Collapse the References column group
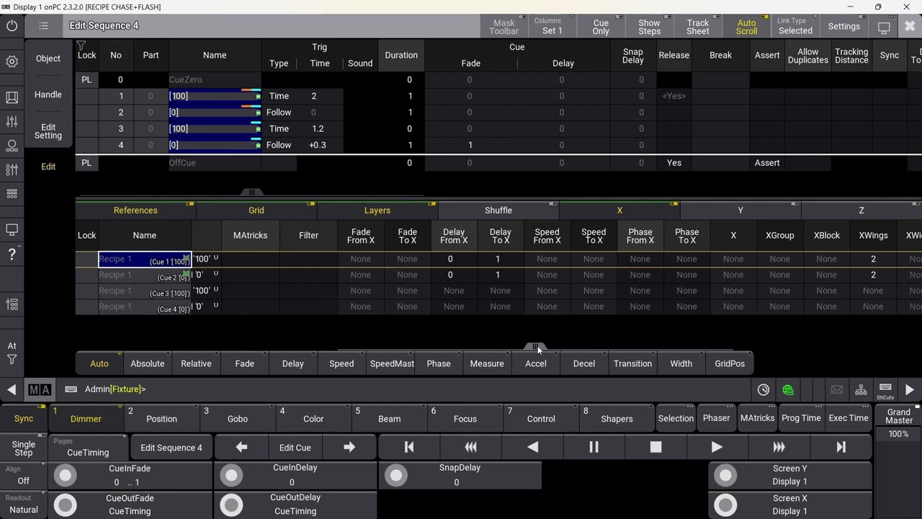 135,210
